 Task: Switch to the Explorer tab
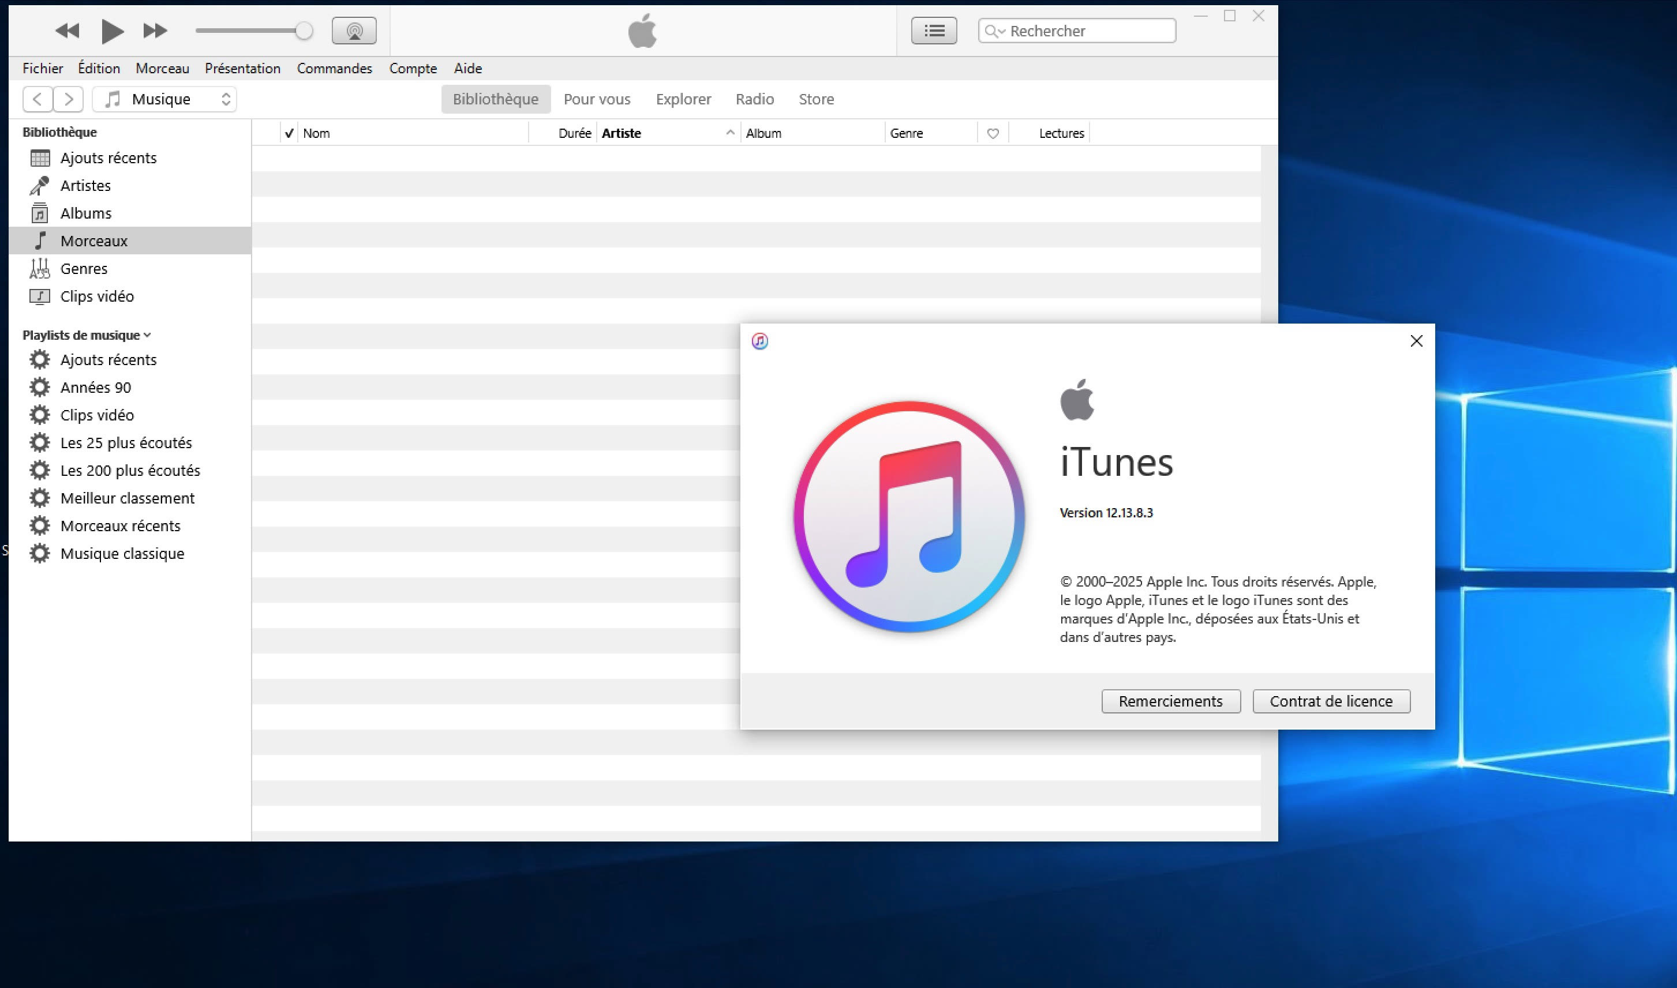pyautogui.click(x=683, y=99)
